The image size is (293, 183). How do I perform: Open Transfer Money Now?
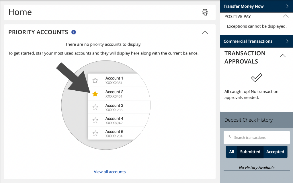click(256, 6)
